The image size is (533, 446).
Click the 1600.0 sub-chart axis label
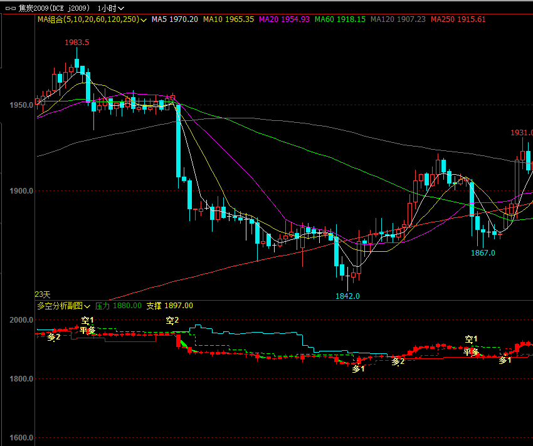[x=21, y=437]
